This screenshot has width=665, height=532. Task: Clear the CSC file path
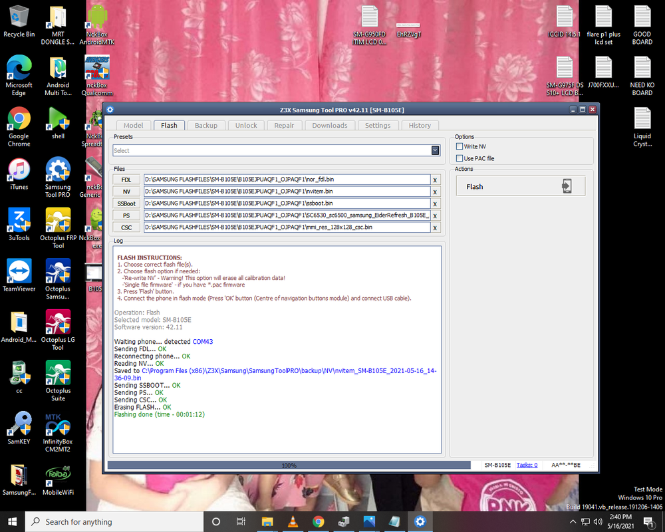435,227
